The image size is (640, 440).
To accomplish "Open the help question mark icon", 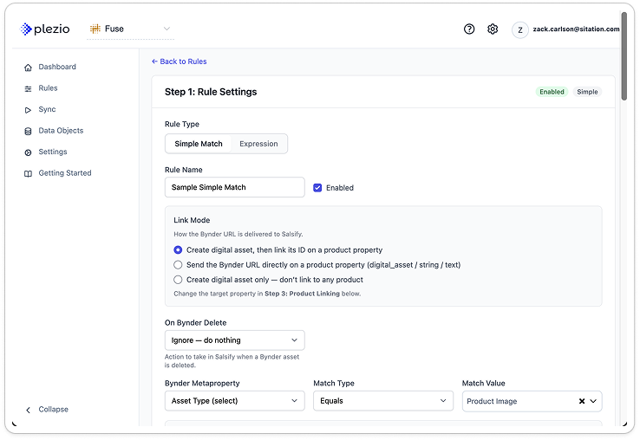I will pyautogui.click(x=469, y=29).
